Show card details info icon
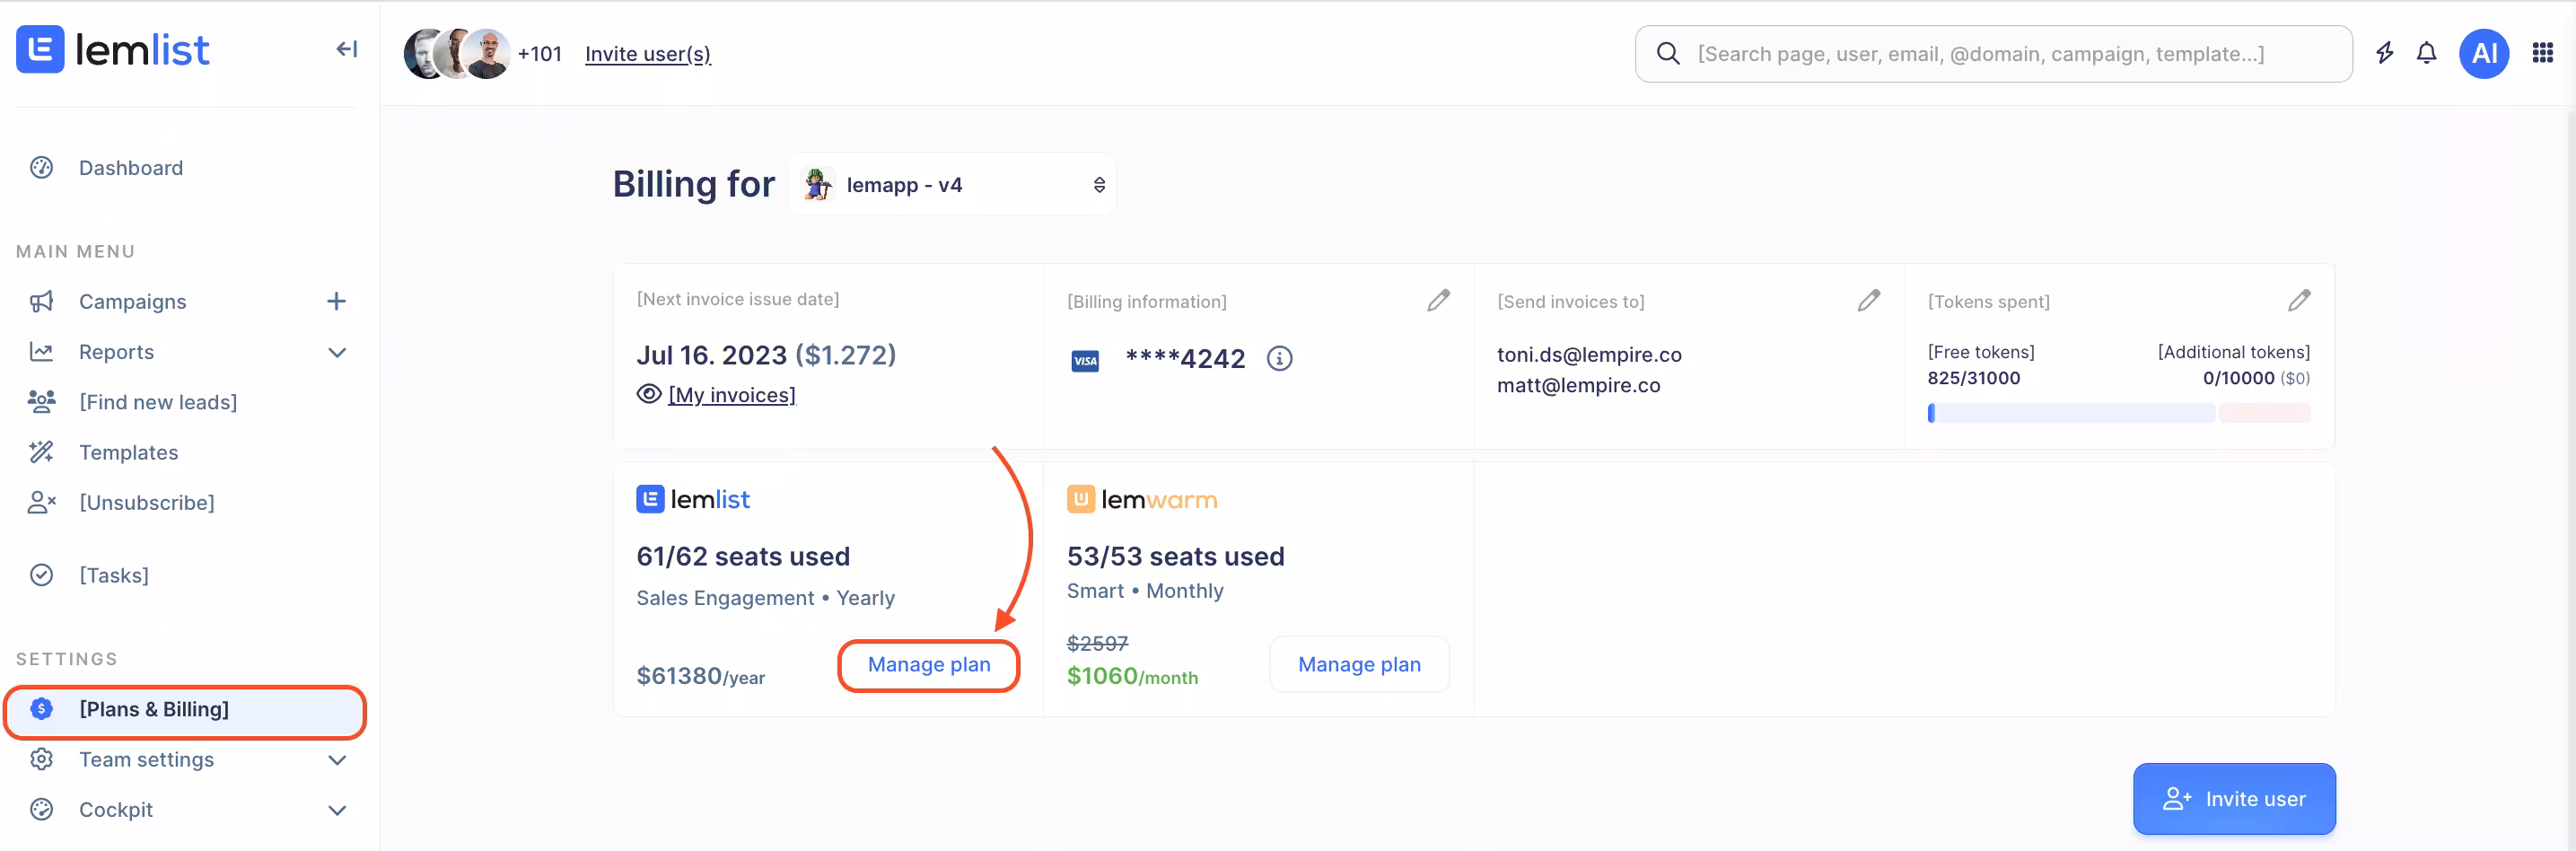Viewport: 2576px width, 851px height. pyautogui.click(x=1279, y=358)
